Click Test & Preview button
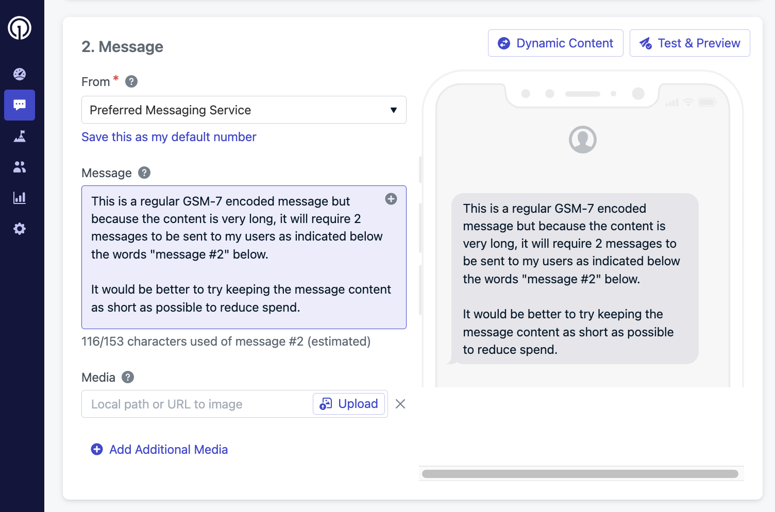This screenshot has height=512, width=775. pyautogui.click(x=689, y=43)
